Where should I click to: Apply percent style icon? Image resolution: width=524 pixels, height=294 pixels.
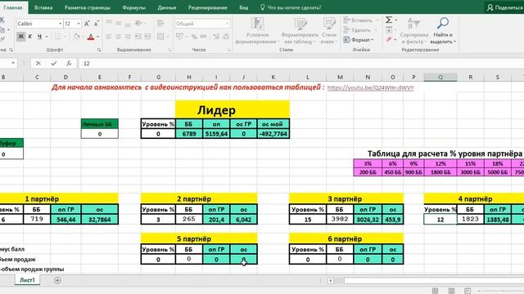pos(194,37)
